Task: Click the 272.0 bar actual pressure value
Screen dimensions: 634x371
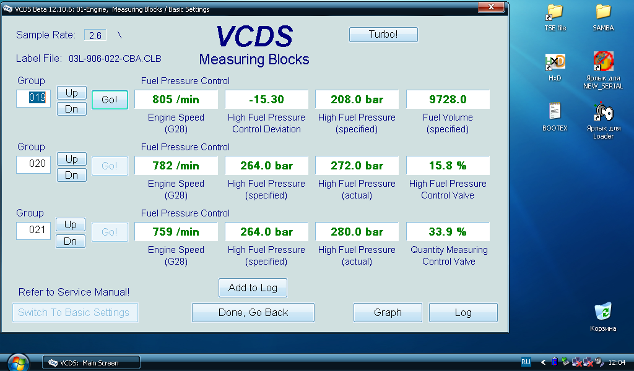Action: [x=357, y=166]
